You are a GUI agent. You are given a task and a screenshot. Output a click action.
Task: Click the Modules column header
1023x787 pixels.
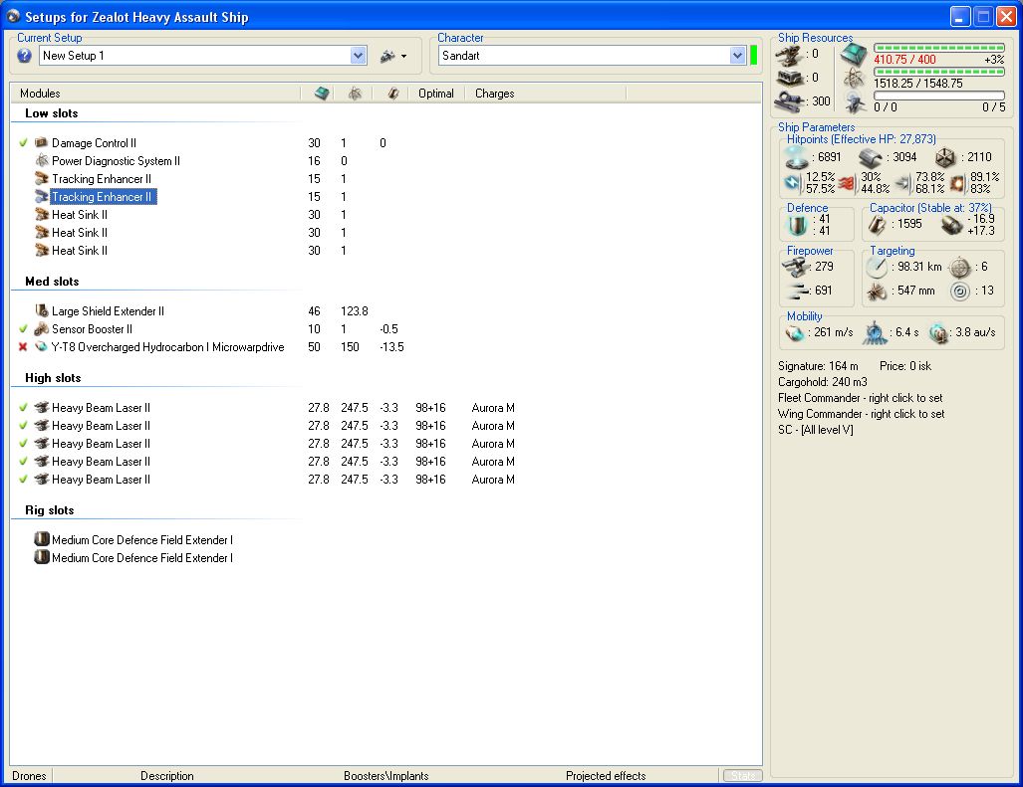40,94
